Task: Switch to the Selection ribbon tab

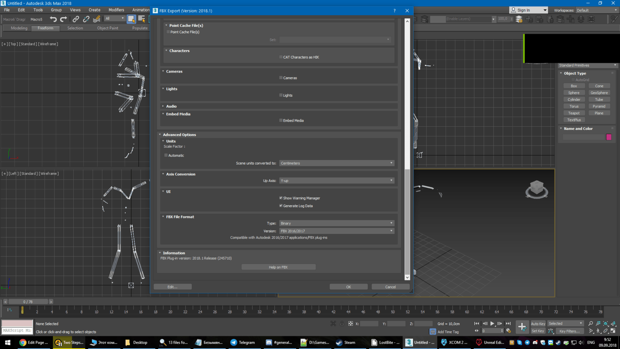Action: (x=75, y=28)
